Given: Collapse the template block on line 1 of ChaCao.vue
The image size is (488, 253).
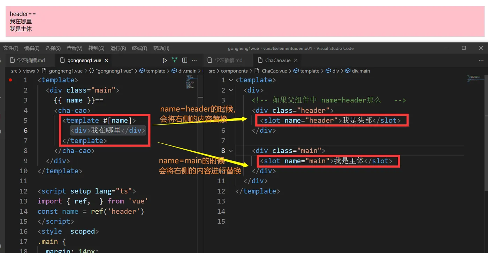Looking at the screenshot, I should point(231,80).
